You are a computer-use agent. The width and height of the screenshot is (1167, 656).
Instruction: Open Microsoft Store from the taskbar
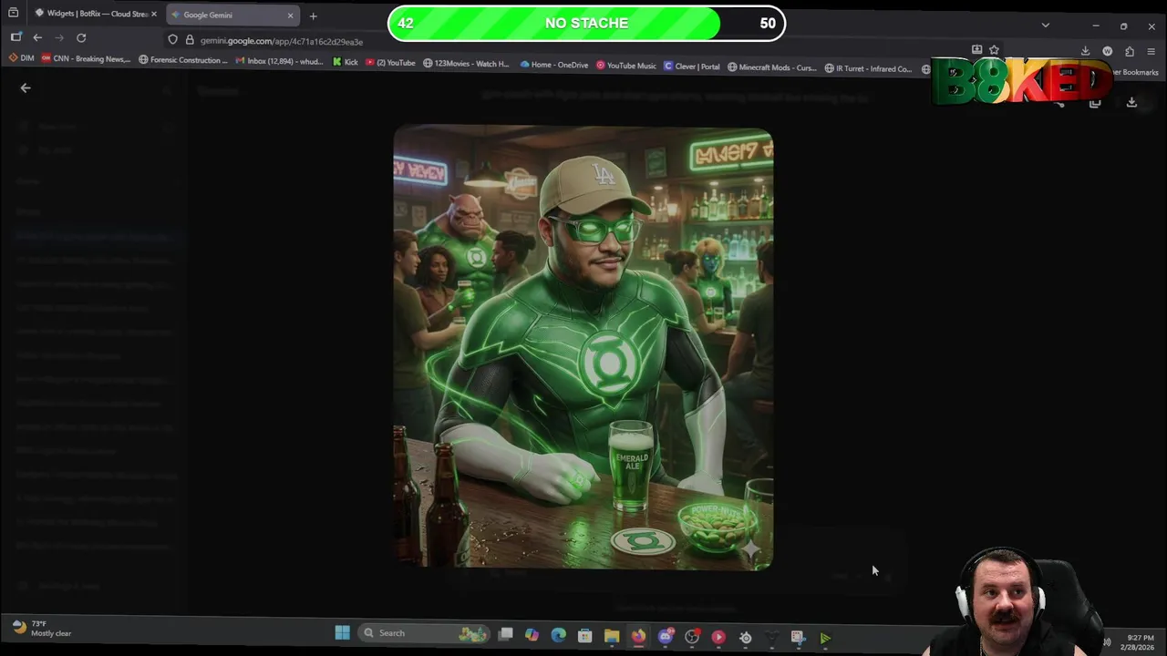(584, 636)
